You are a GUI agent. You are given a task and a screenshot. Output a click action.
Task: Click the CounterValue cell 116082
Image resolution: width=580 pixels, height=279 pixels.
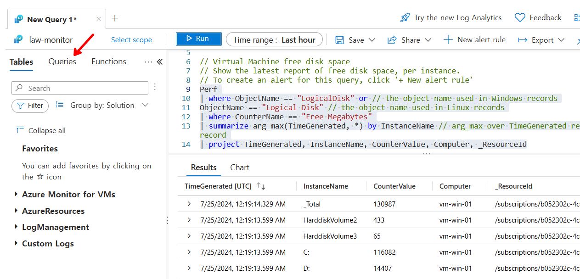click(384, 252)
